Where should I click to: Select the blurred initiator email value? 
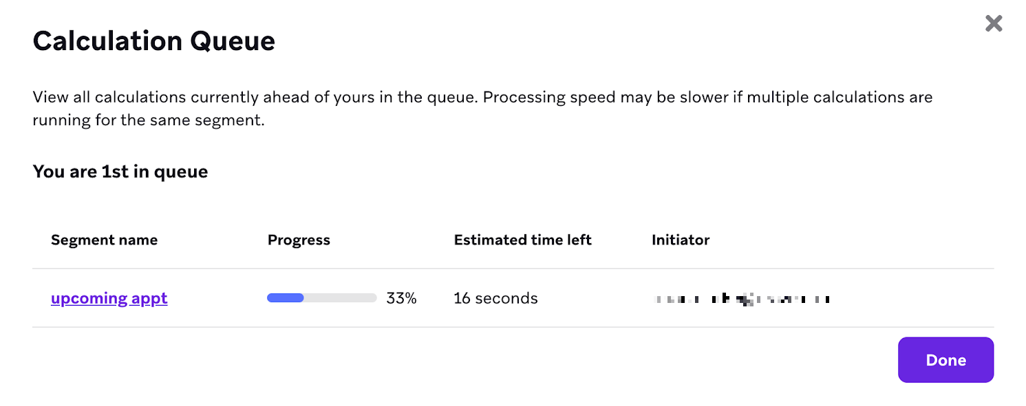(742, 299)
